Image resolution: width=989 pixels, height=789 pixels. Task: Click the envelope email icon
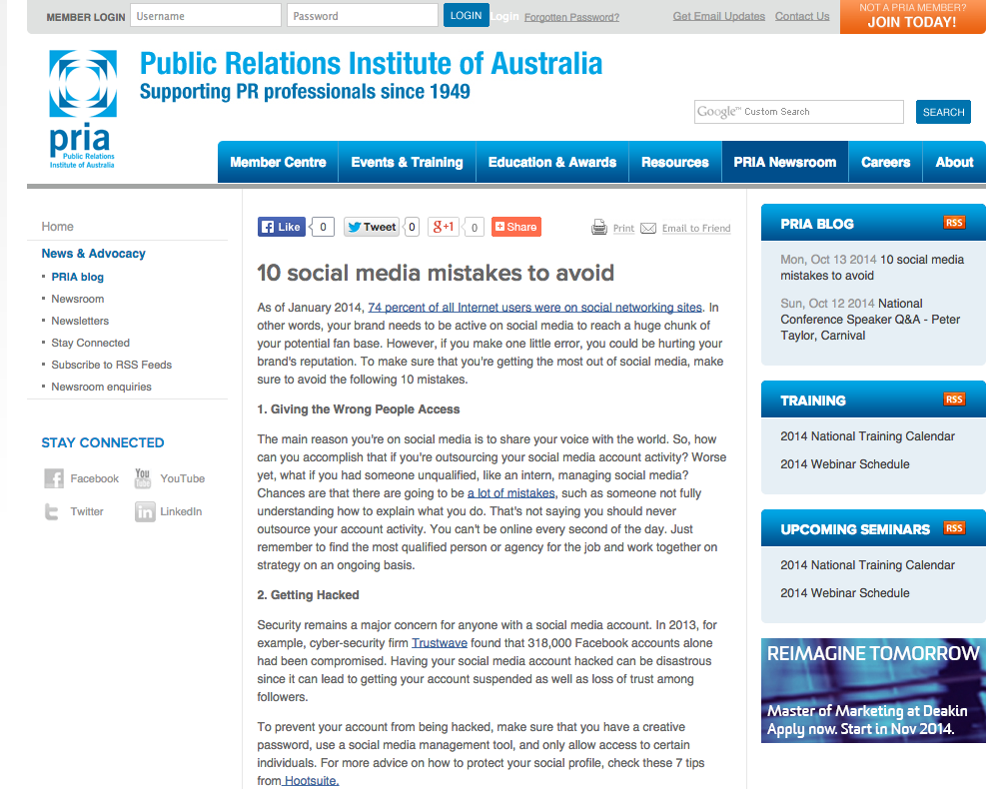point(648,229)
